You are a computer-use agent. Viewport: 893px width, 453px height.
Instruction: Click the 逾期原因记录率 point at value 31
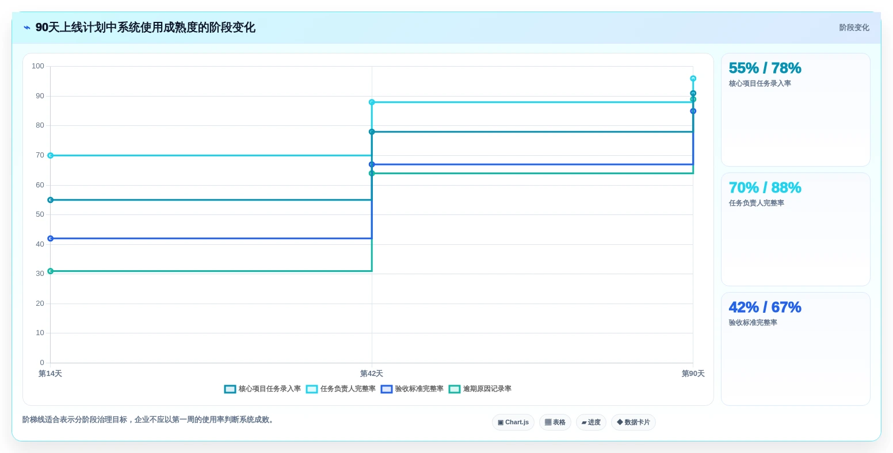(50, 271)
